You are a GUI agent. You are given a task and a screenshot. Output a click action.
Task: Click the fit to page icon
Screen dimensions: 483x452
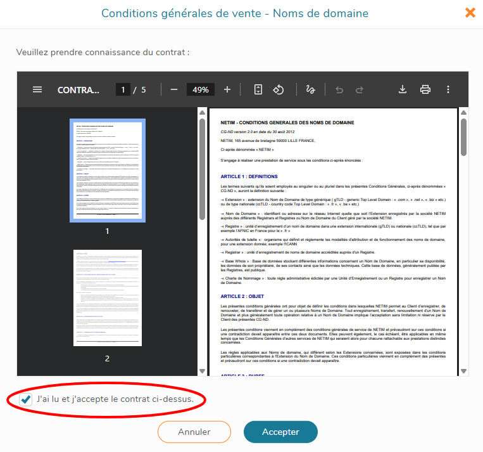click(258, 89)
